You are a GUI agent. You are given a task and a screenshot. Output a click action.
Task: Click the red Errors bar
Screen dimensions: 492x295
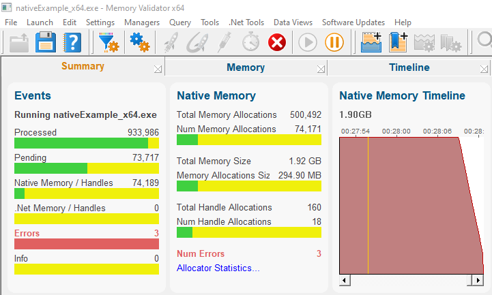click(x=87, y=244)
